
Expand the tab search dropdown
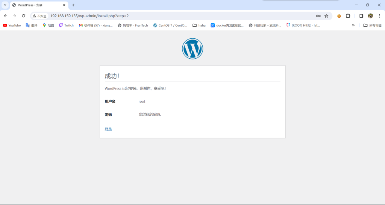point(5,5)
